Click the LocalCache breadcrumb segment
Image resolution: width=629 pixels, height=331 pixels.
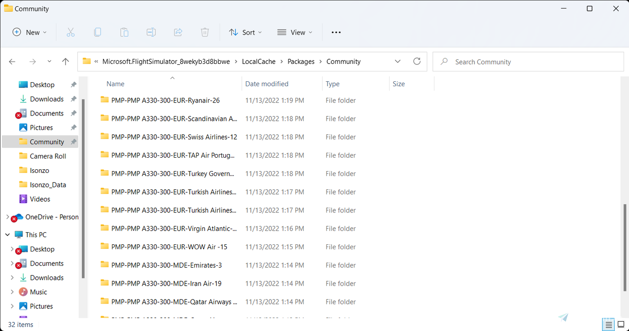pyautogui.click(x=258, y=62)
